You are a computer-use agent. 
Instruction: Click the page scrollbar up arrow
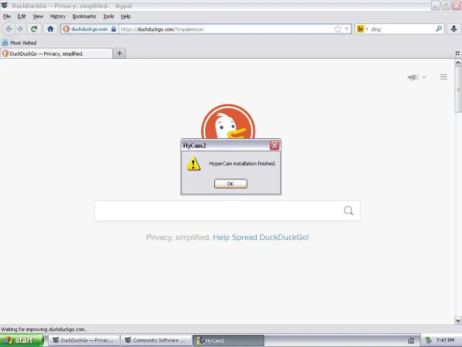coord(458,62)
